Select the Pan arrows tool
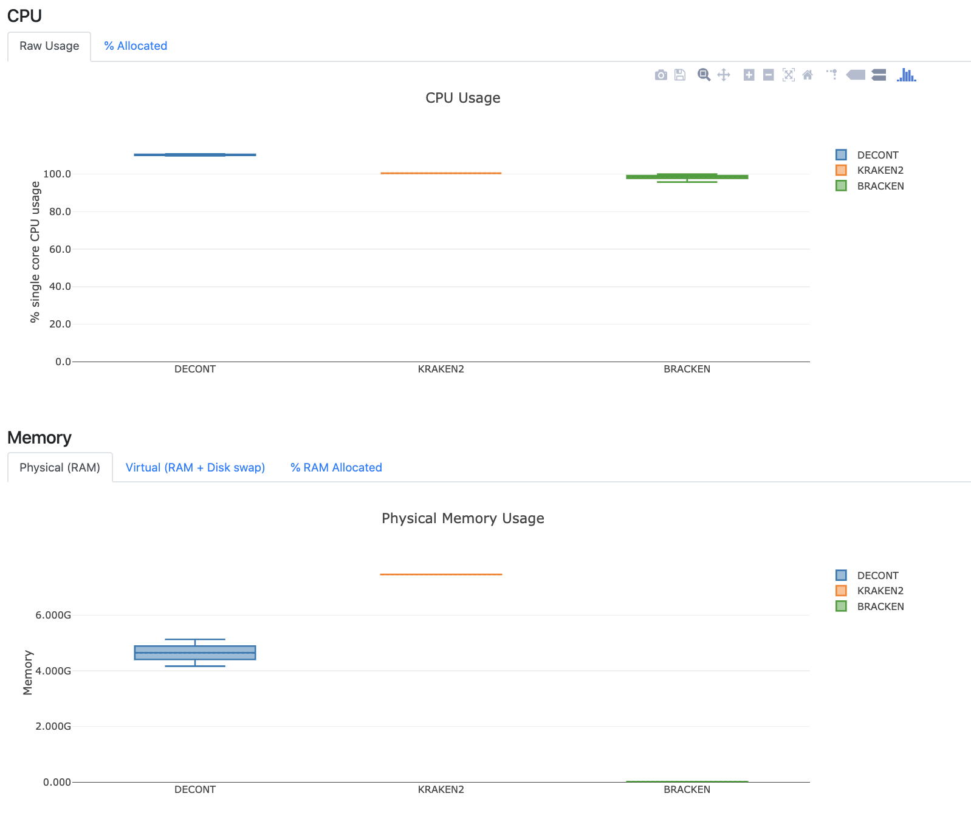971x813 pixels. 723,75
